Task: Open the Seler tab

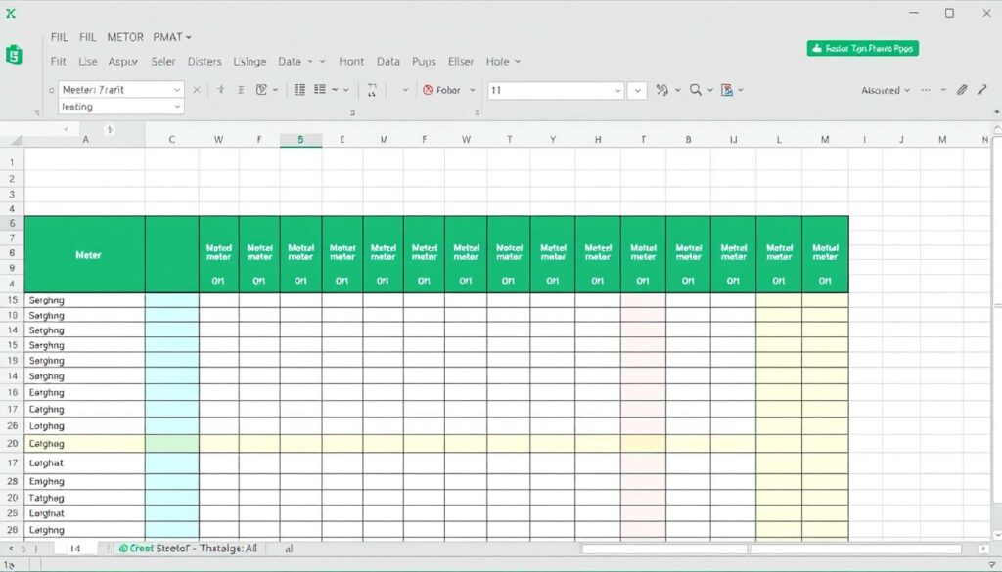Action: 163,62
